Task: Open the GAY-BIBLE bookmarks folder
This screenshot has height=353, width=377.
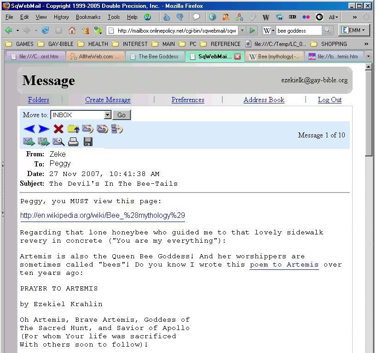Action: click(56, 44)
